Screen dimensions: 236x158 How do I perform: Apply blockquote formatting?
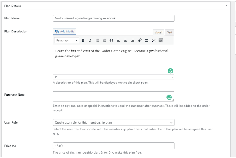tap(111, 40)
